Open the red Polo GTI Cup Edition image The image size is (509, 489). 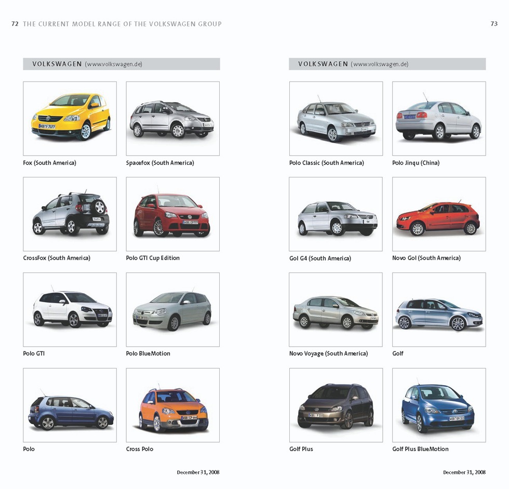(172, 214)
